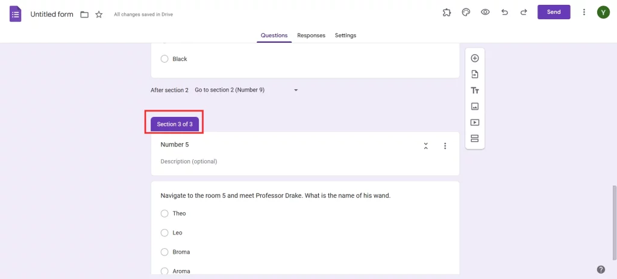Screen dimensions: 617x279
Task: Select the Theo radio option
Action: pos(164,213)
